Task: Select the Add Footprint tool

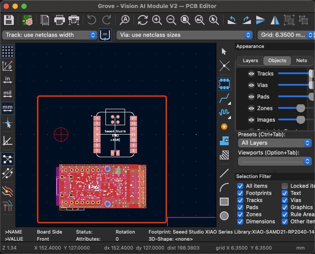Action: [224, 83]
